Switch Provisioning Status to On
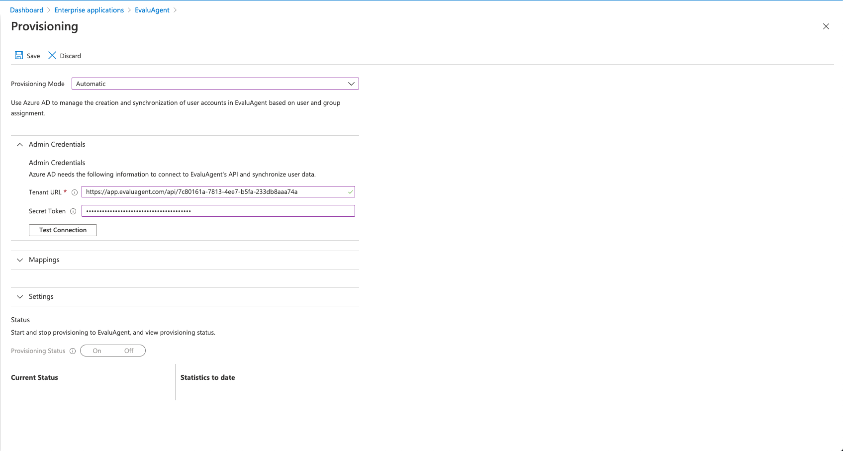Screen dimensions: 843x451 tap(97, 351)
